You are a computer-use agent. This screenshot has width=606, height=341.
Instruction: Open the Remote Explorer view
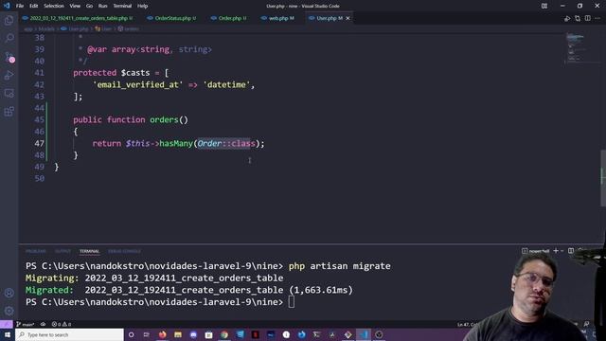click(9, 93)
